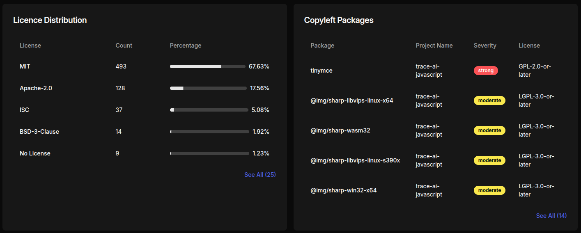Screen dimensions: 581x233
Task: Click the Count column header
Action: point(124,46)
